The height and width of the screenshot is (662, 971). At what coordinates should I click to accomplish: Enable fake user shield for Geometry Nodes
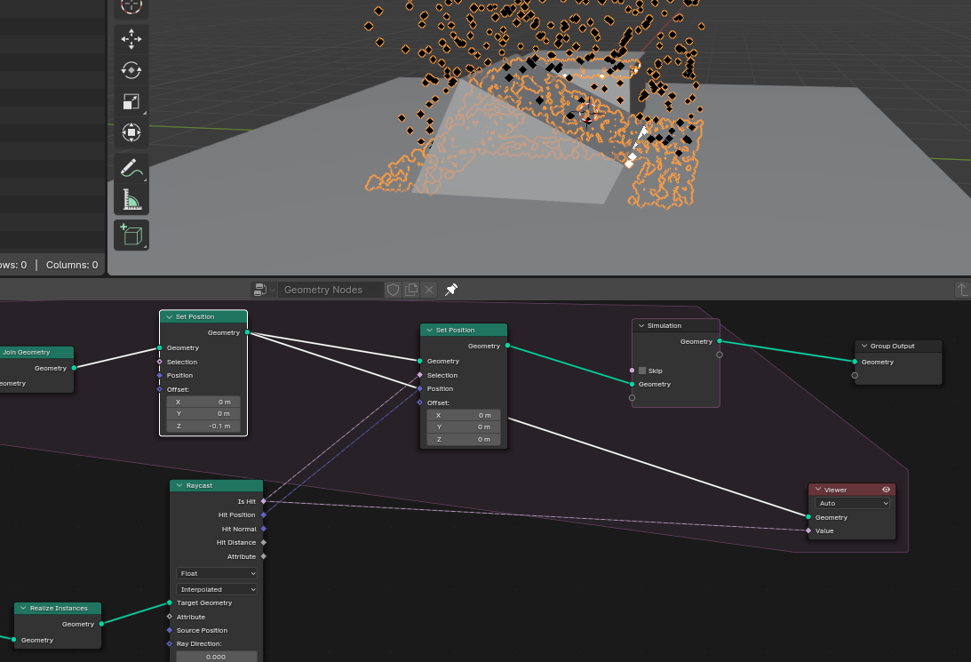point(393,290)
